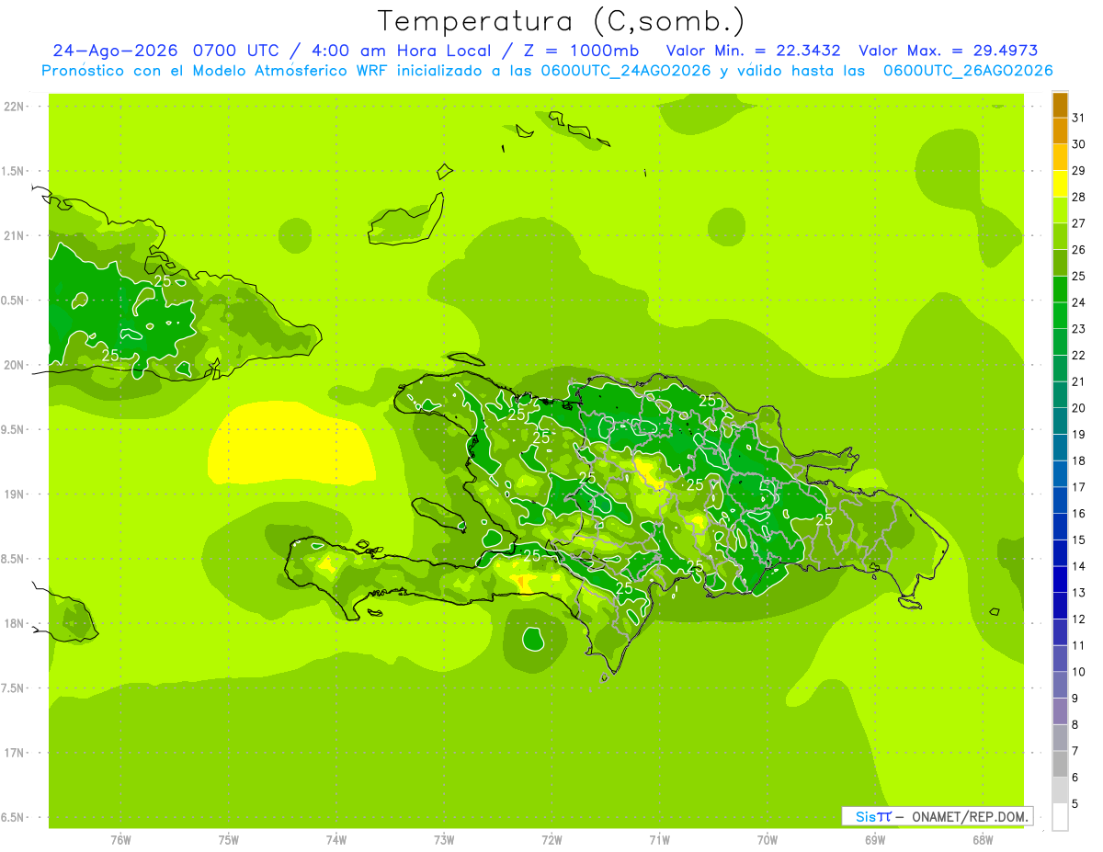Pick the blue swatch between 15 and 16
This screenshot has height=852, width=1103.
point(1060,527)
